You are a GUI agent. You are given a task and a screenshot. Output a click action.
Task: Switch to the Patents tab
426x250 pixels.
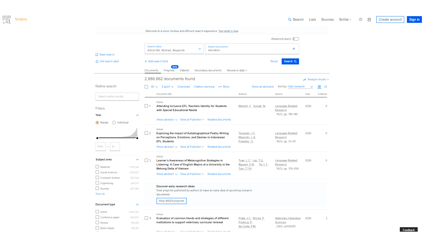185,71
